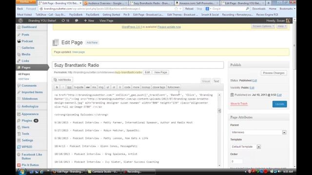Open Anthologize in the sidebar
Image resolution: width=312 pixels, height=175 pixels.
pos(30,106)
